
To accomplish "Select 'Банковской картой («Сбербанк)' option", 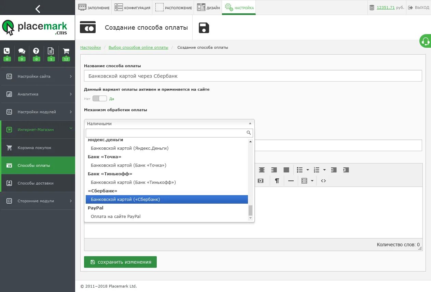I will click(x=167, y=199).
